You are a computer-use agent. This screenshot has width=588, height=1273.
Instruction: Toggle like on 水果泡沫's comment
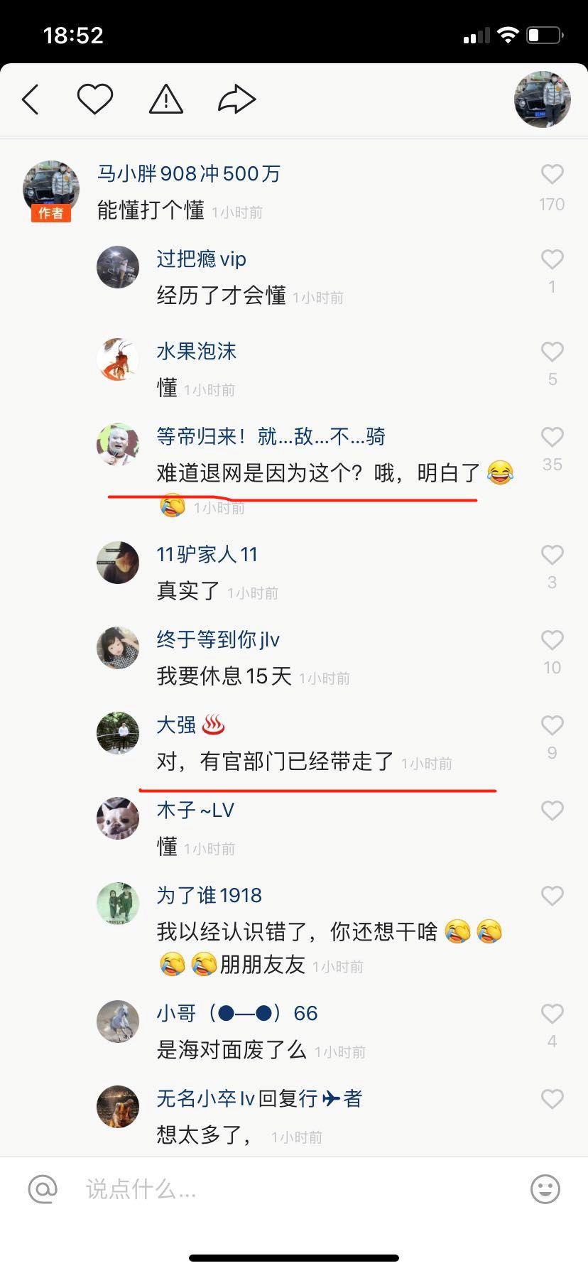pyautogui.click(x=552, y=352)
